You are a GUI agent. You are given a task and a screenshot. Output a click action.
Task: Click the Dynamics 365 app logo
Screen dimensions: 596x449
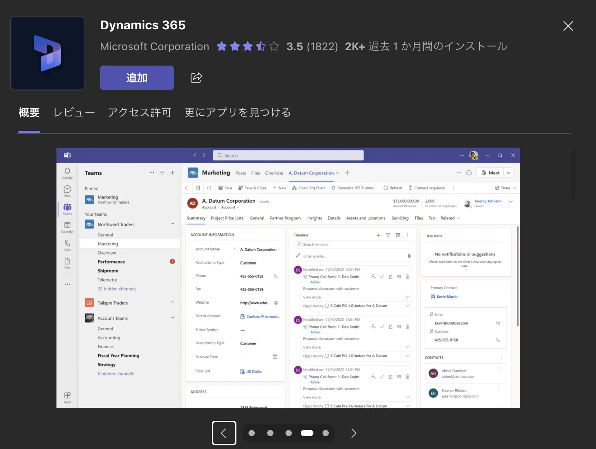click(48, 53)
